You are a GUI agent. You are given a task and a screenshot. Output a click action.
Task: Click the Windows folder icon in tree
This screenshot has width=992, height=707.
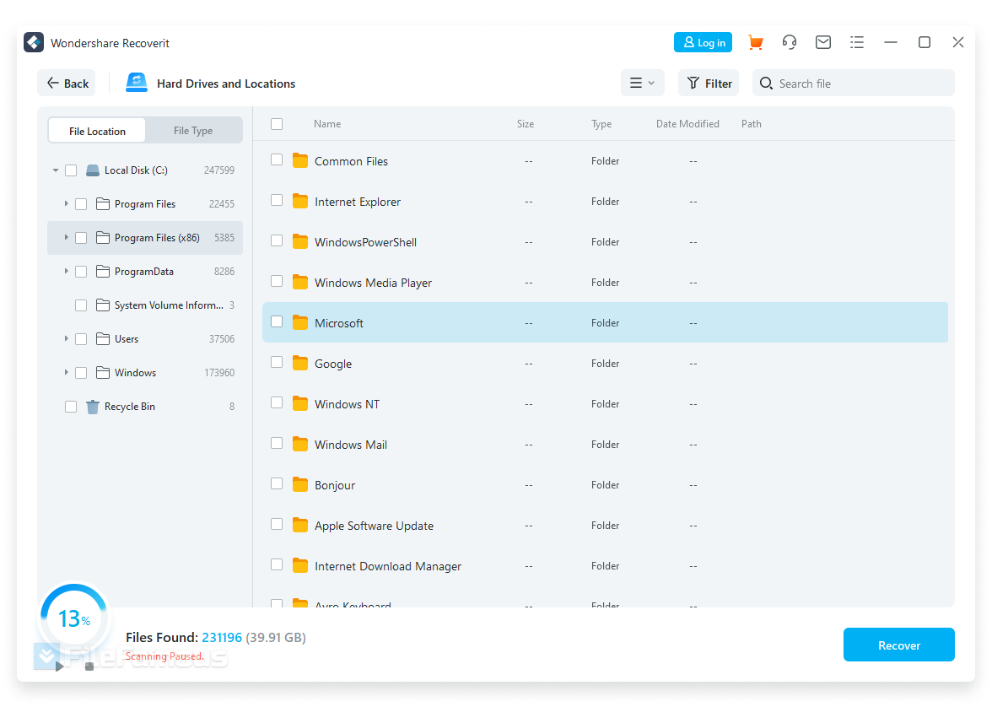coord(103,373)
